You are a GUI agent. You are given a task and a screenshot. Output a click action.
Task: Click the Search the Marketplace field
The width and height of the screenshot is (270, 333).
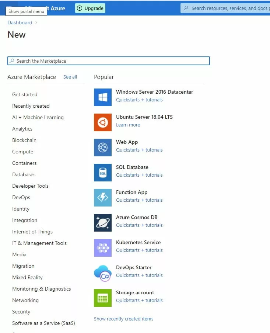[x=111, y=61]
